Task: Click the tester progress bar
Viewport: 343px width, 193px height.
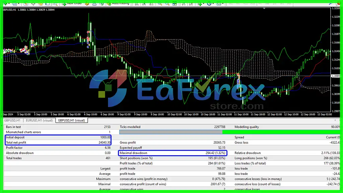Action: [x=230, y=132]
